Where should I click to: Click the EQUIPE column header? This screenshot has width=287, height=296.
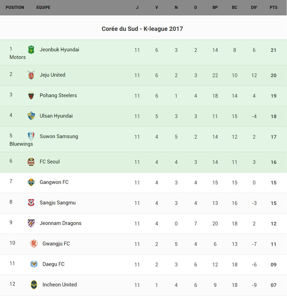(x=43, y=8)
